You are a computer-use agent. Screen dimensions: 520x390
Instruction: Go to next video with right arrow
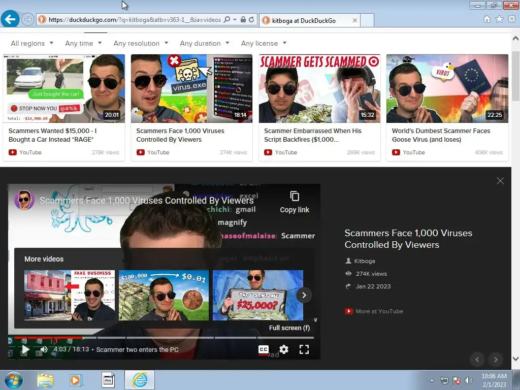point(496,360)
